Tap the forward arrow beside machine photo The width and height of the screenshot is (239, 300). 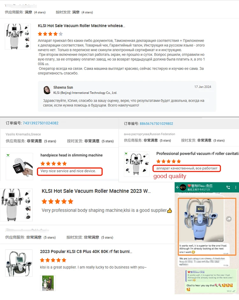coord(229,219)
